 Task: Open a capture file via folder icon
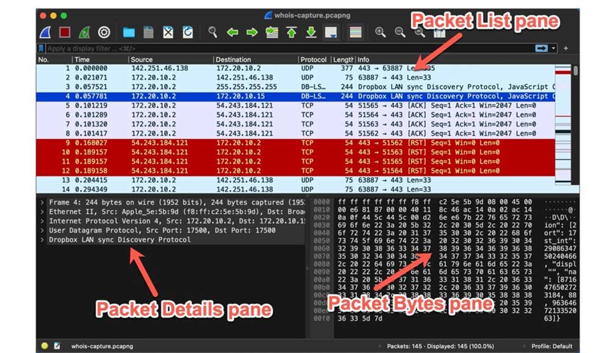tap(129, 32)
